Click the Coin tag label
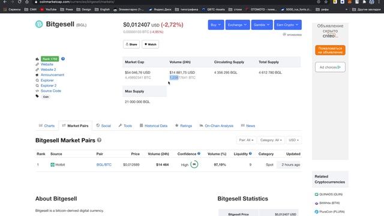 (46, 97)
